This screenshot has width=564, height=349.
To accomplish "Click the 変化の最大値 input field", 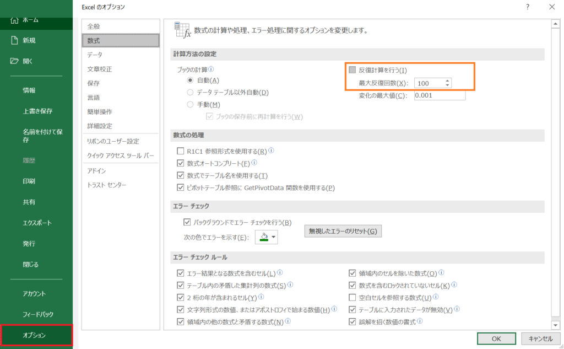I will (x=440, y=95).
